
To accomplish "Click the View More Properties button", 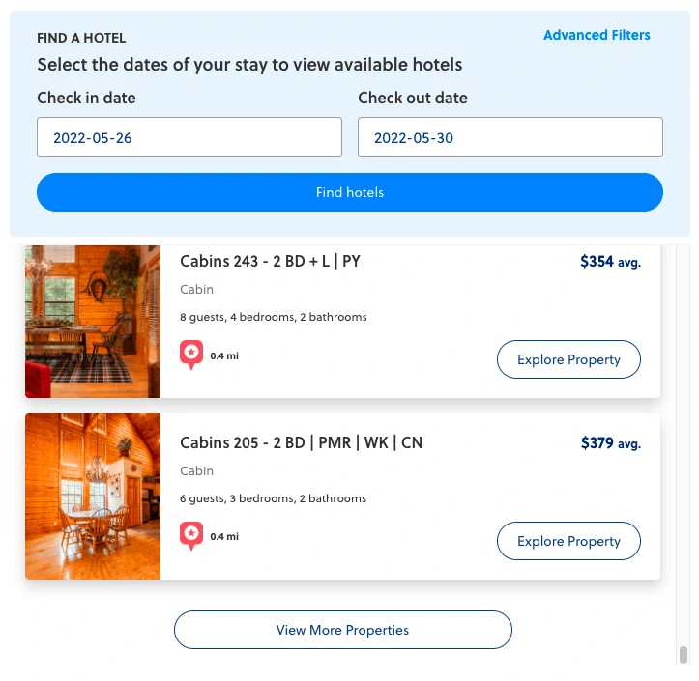I will (x=343, y=630).
